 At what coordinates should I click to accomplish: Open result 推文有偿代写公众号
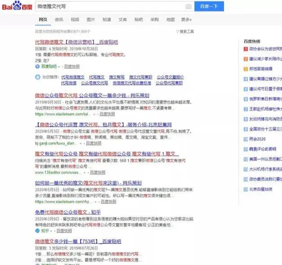[107, 154]
